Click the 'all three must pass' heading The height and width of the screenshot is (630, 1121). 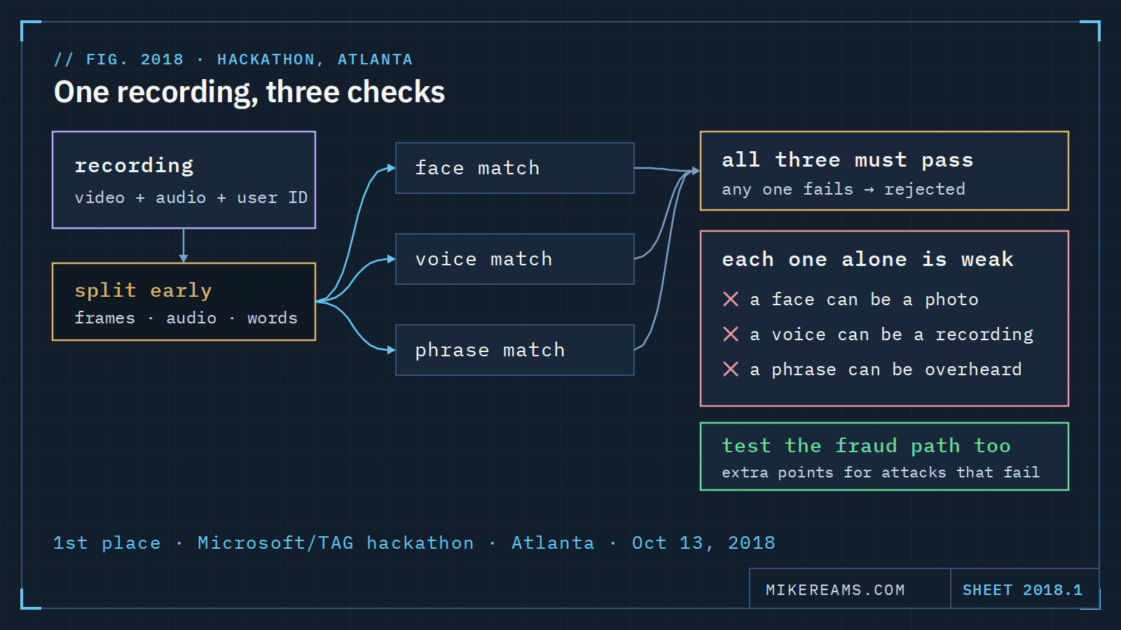pyautogui.click(x=848, y=160)
